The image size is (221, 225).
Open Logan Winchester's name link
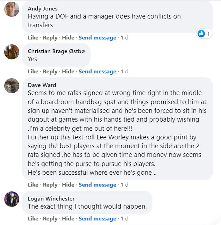point(51,199)
